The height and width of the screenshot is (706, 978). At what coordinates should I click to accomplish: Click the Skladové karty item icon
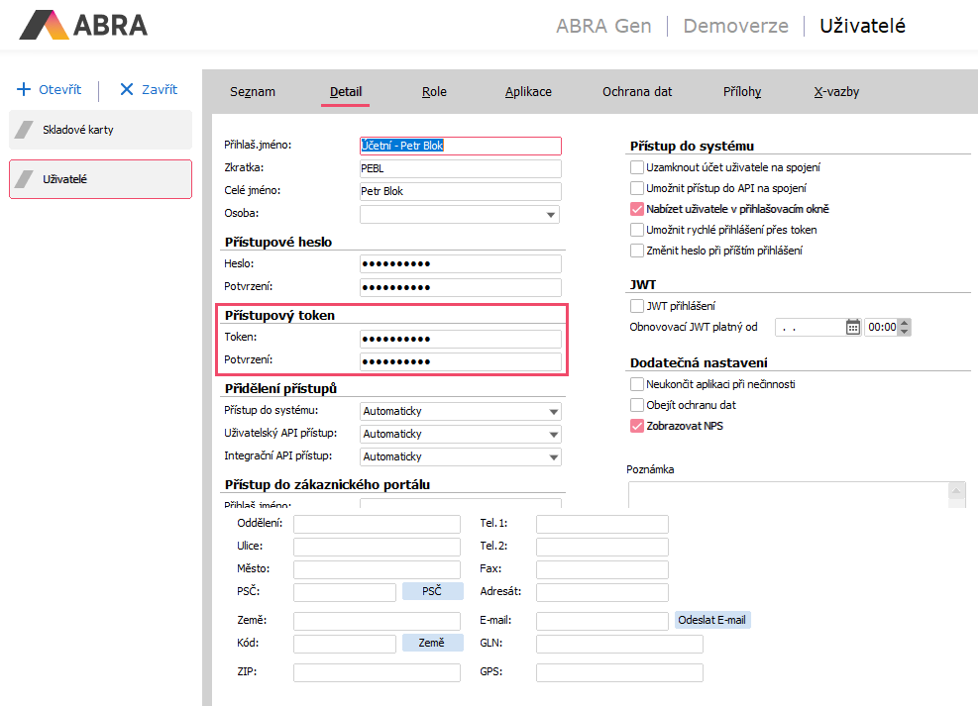point(25,130)
